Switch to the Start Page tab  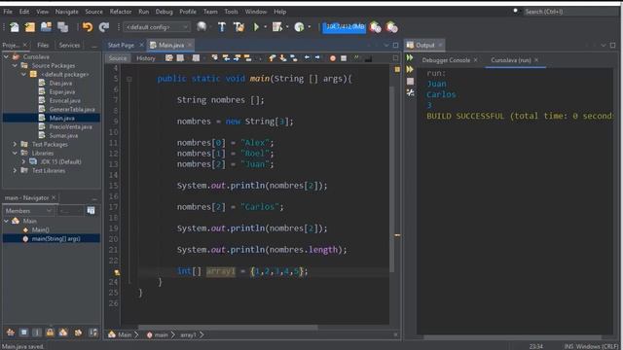121,46
